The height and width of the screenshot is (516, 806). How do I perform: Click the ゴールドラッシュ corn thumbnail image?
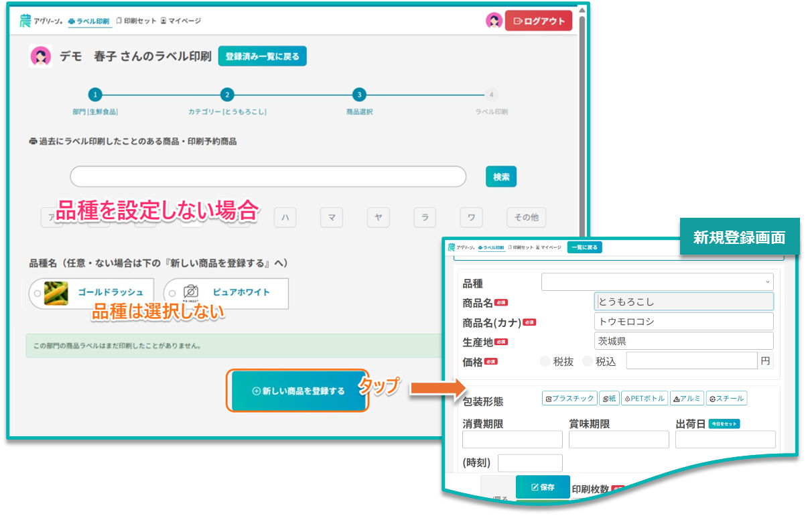56,294
